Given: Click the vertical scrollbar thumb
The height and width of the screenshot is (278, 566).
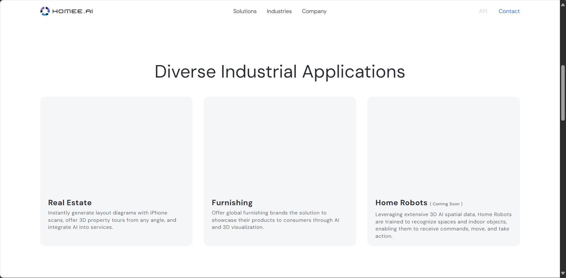Looking at the screenshot, I should pyautogui.click(x=563, y=93).
